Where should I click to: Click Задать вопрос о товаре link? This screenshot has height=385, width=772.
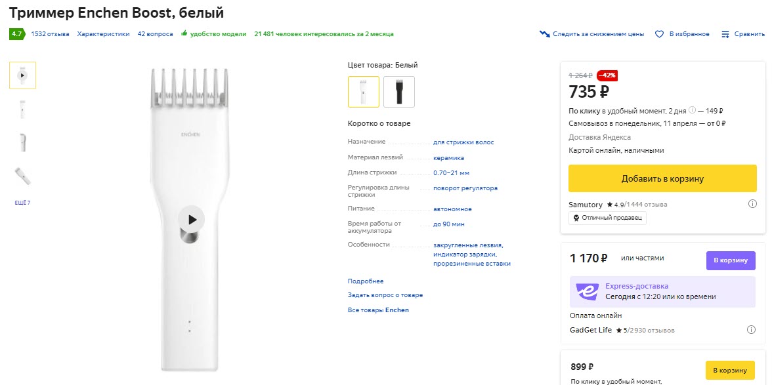pyautogui.click(x=385, y=295)
